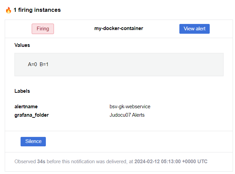Screen dimensions: 235x174
Task: Click the Labels section heading
Action: pos(22,91)
